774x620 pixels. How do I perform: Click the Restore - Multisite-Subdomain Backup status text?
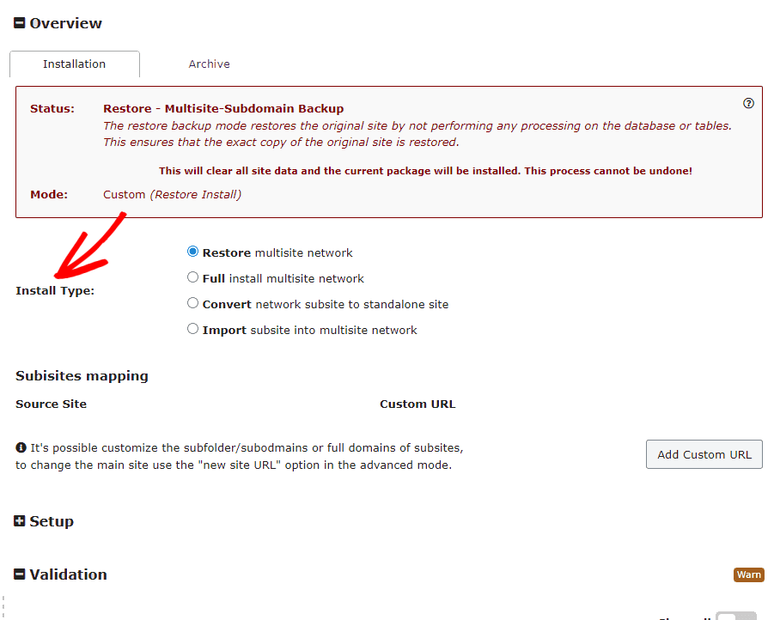223,109
